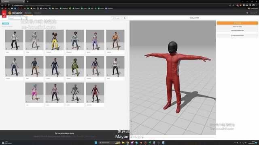Select the teal-haired character in pink outfit
Screen dimensions: 259x145
point(34,93)
